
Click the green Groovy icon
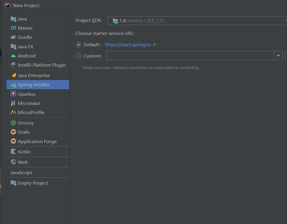[x=13, y=123]
